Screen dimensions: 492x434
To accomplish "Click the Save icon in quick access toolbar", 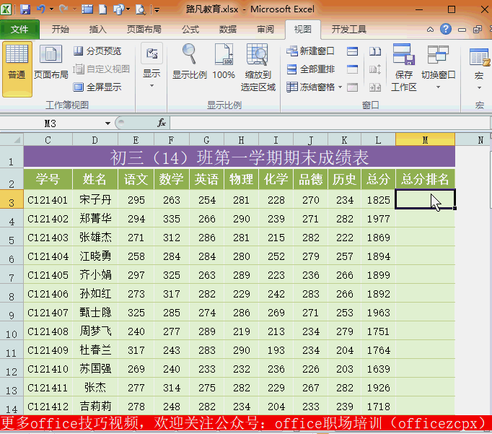I will (x=25, y=9).
